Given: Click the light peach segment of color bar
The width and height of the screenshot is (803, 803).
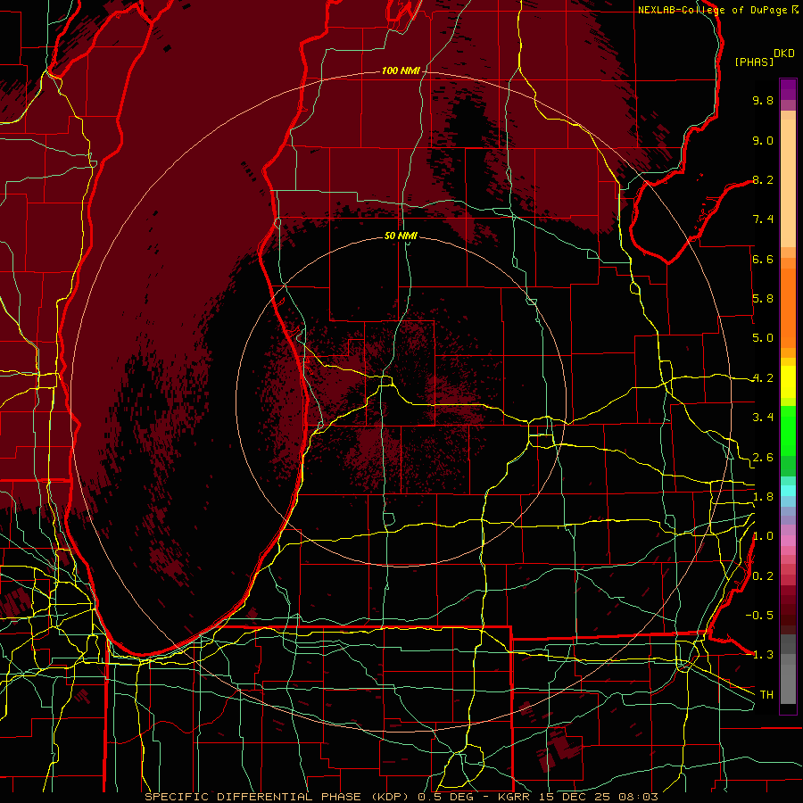Looking at the screenshot, I should click(788, 183).
